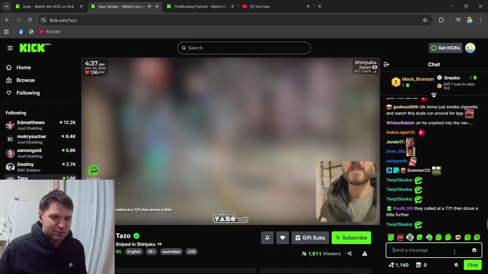The height and width of the screenshot is (274, 488).
Task: Click the Gift Subs button
Action: (310, 238)
